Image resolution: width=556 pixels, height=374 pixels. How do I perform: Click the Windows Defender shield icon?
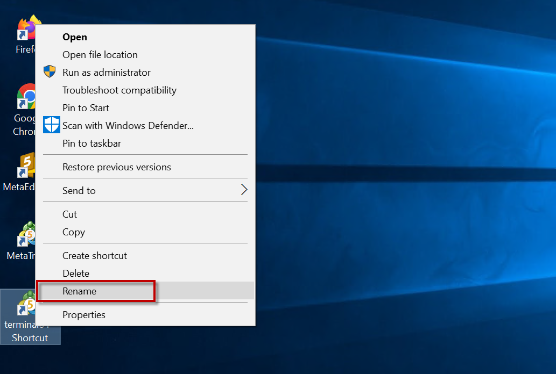coord(51,125)
